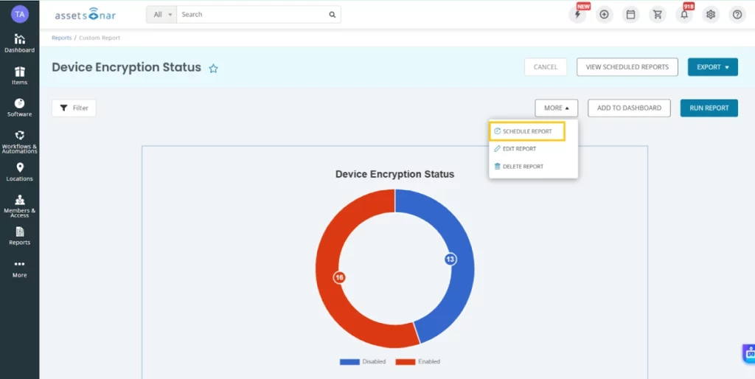This screenshot has height=379, width=755.
Task: Open the Software section icon
Action: [19, 104]
